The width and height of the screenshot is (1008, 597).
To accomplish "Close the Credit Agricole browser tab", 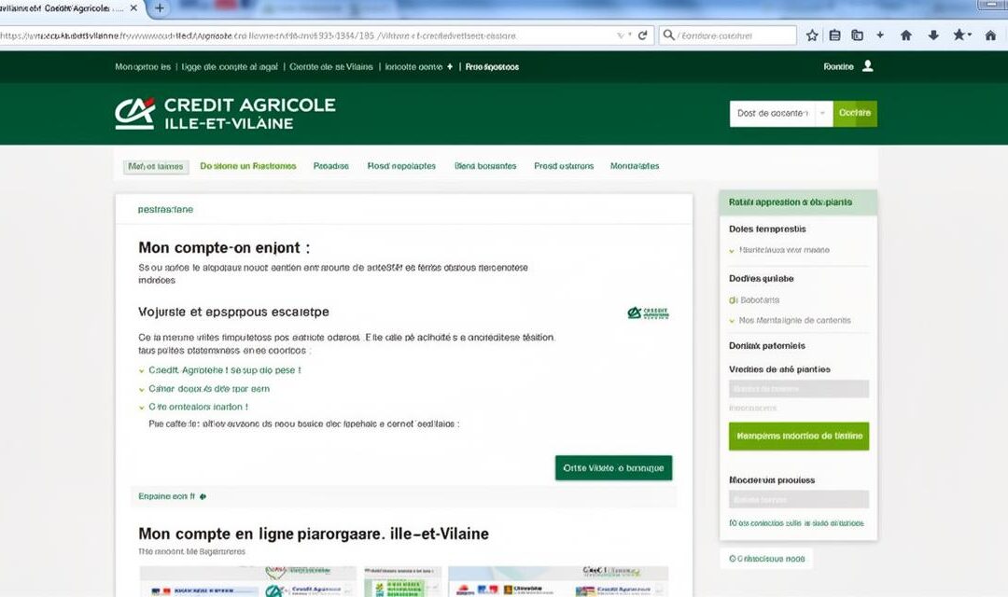I will point(133,8).
